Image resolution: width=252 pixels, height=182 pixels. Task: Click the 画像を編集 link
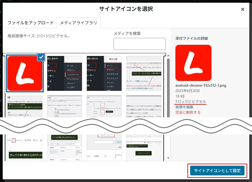[x=184, y=107]
